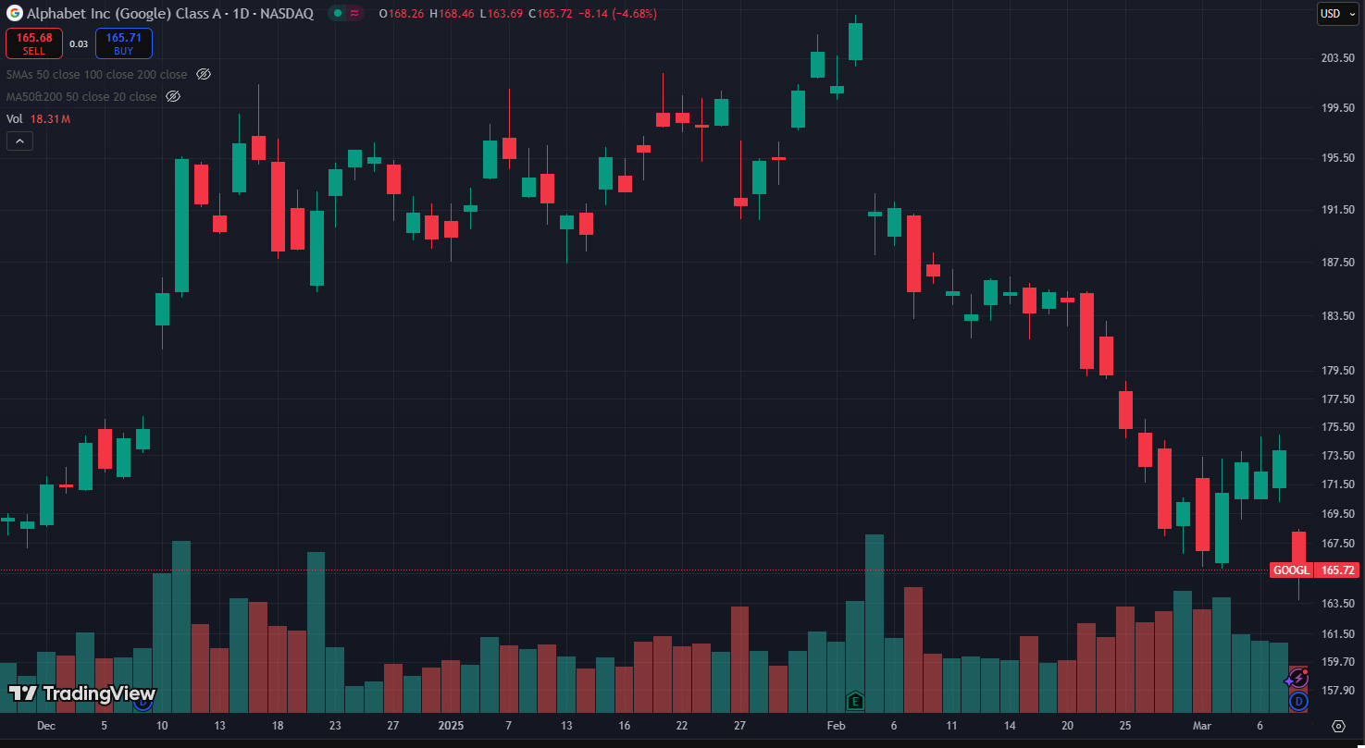Click the Dec label on the time axis
1365x748 pixels.
point(45,726)
